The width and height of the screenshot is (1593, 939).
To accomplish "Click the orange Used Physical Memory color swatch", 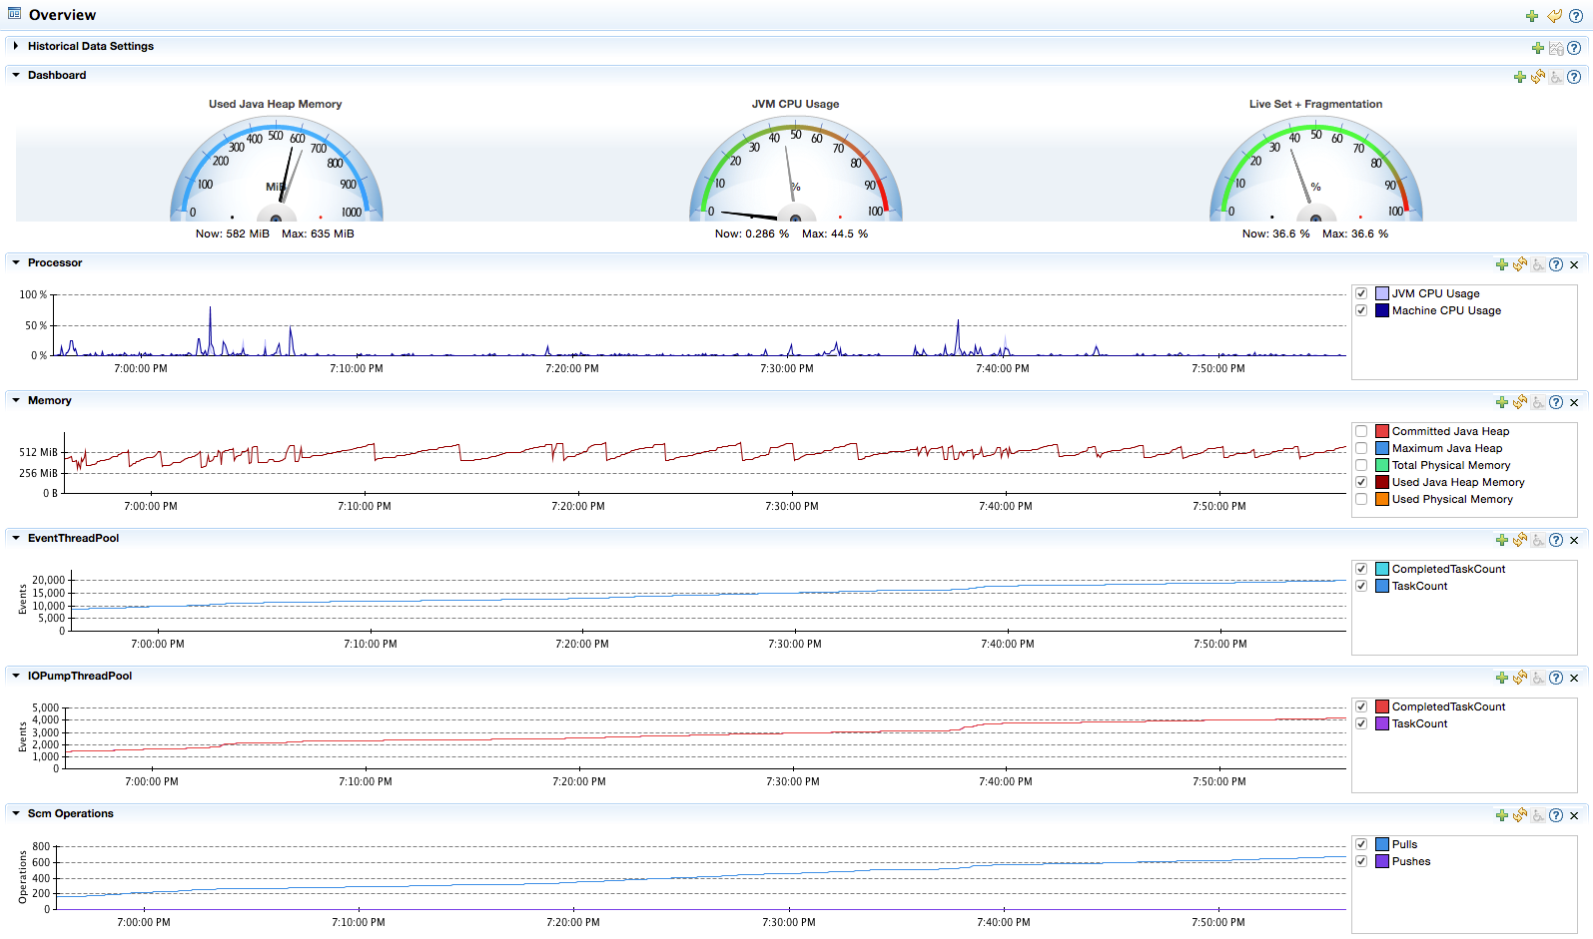I will pyautogui.click(x=1382, y=499).
